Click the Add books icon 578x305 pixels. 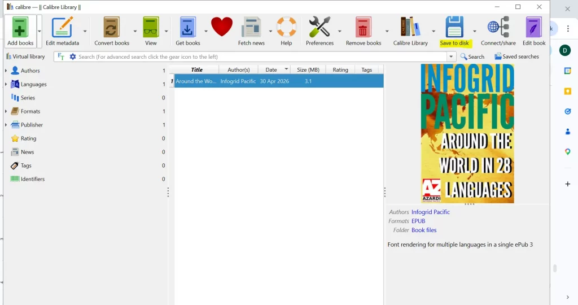tap(20, 27)
